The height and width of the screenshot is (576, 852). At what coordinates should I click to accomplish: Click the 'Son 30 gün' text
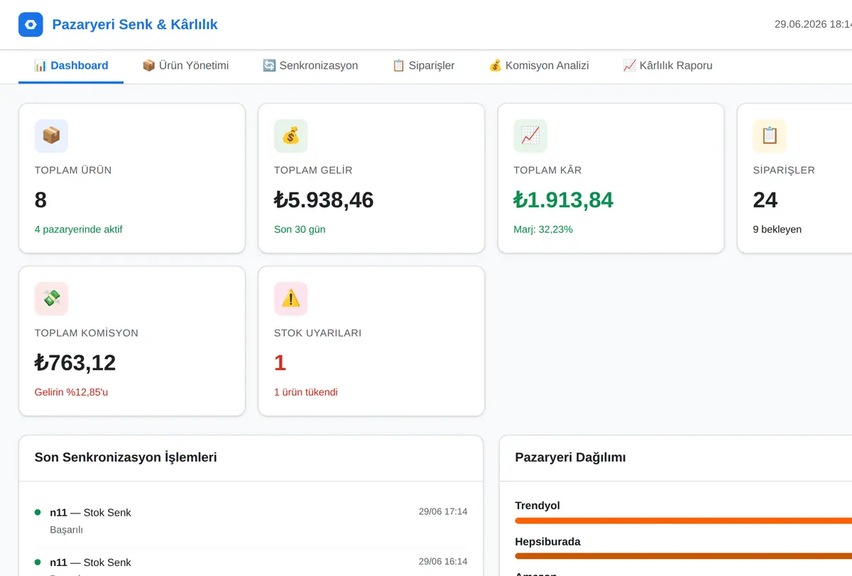pos(300,229)
